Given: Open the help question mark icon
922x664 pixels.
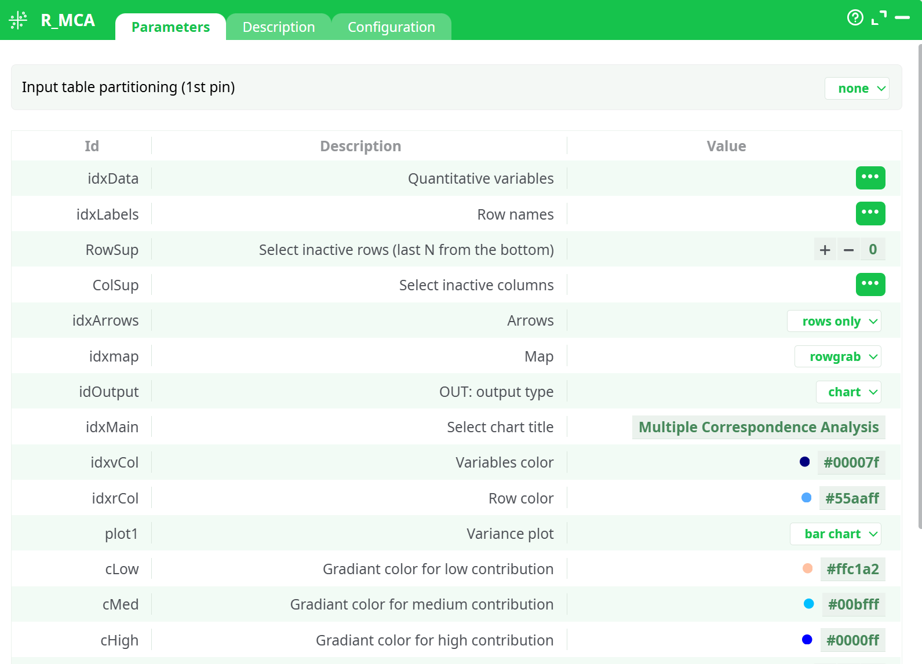Looking at the screenshot, I should (x=855, y=18).
